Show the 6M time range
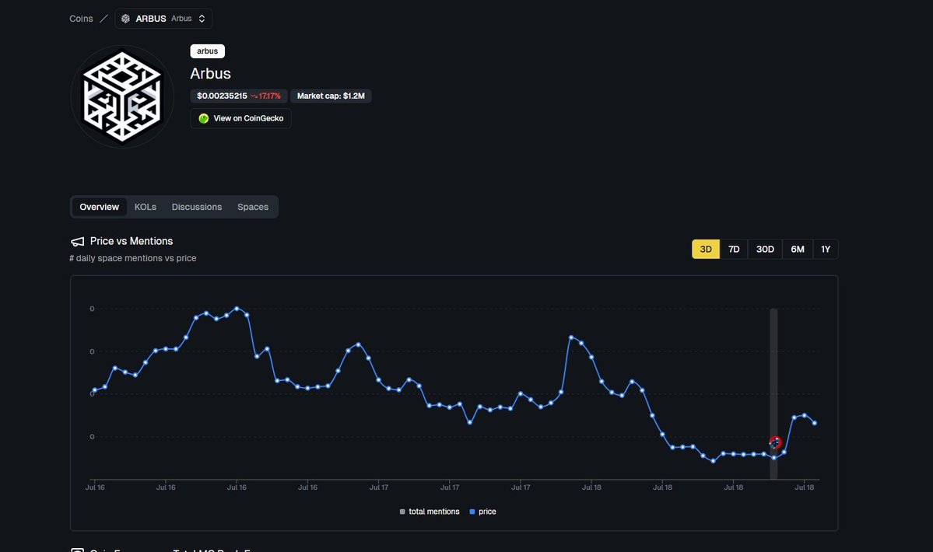Screen dimensions: 933x552 pyautogui.click(x=798, y=249)
